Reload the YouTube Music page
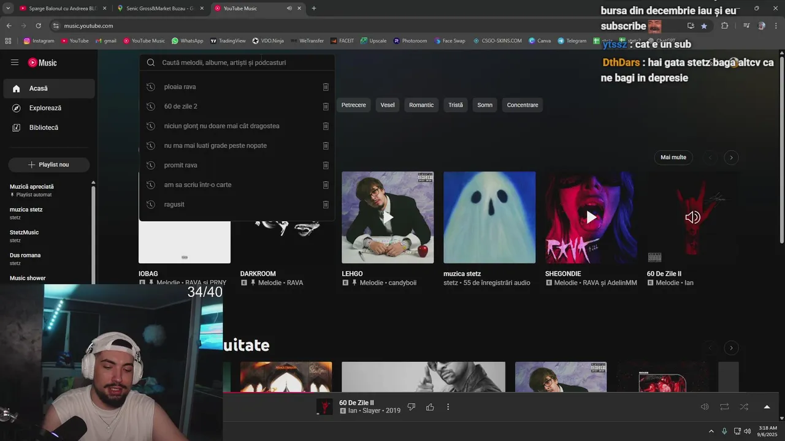 38,26
